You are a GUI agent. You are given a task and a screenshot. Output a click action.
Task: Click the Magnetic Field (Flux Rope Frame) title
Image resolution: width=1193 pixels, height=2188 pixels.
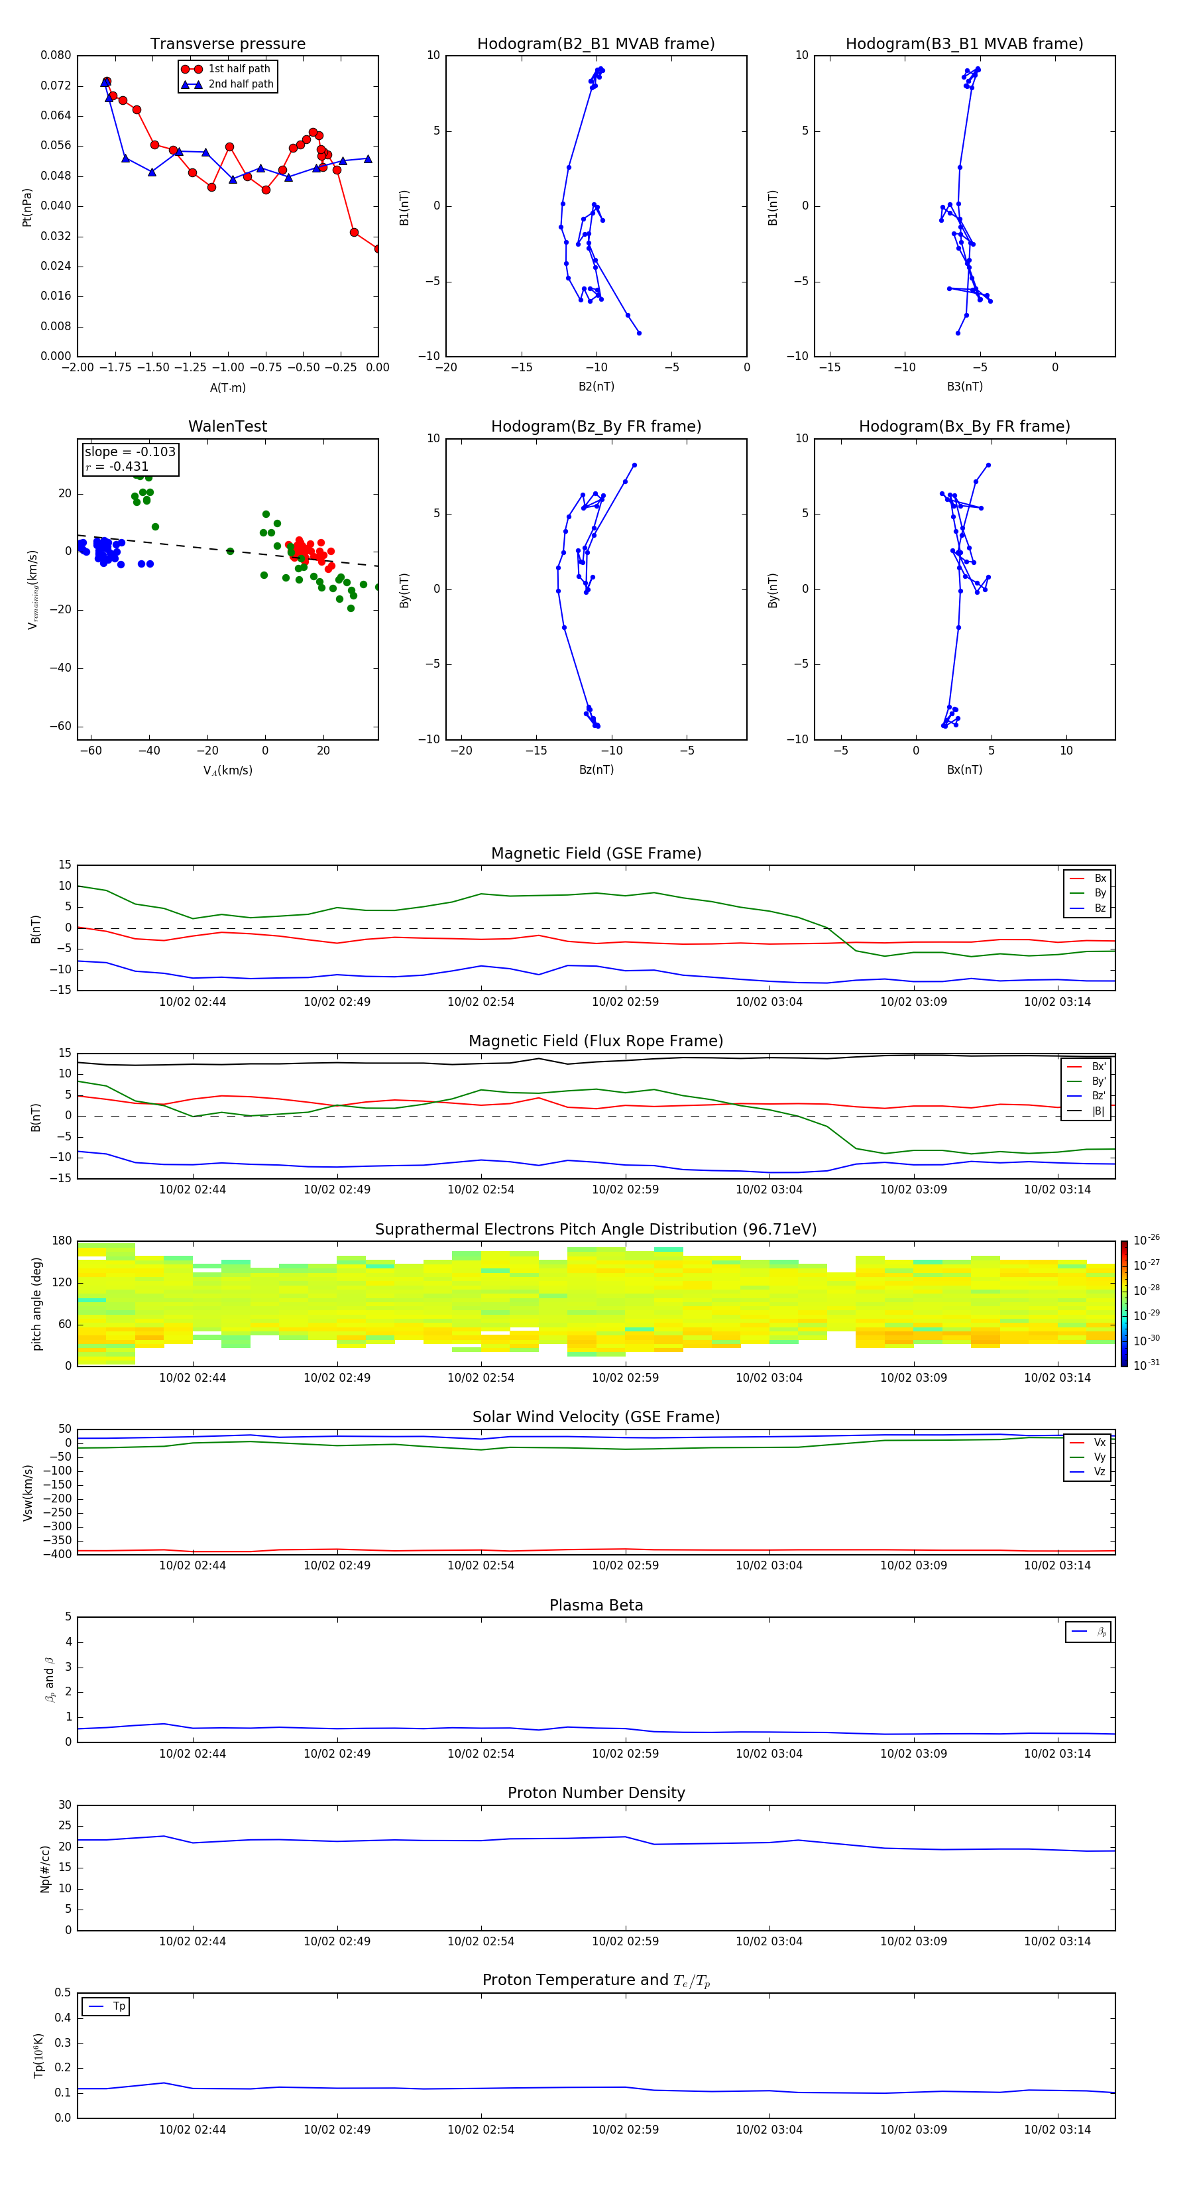(596, 1040)
